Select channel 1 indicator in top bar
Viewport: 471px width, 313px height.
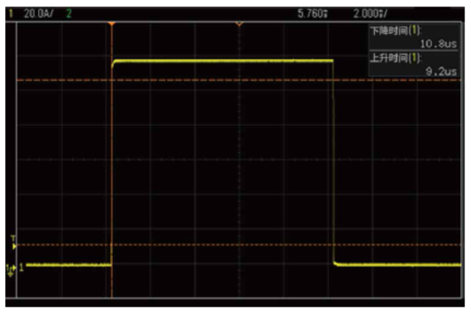coord(11,14)
